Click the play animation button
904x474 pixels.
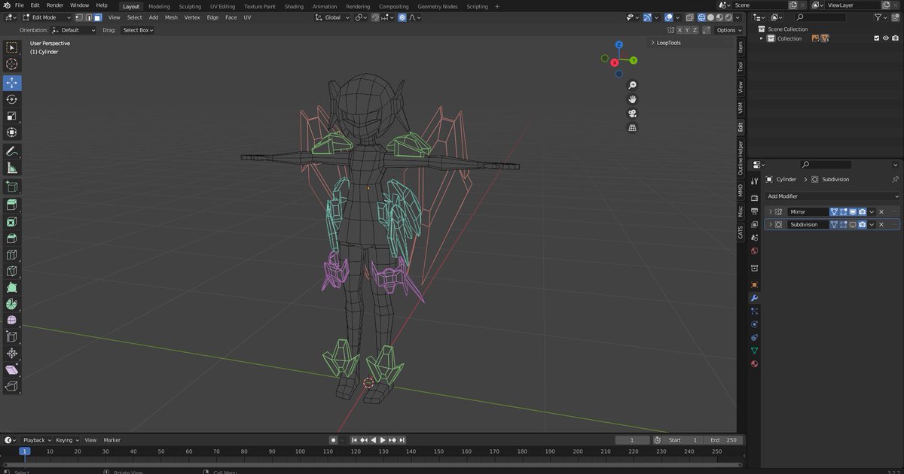point(383,440)
